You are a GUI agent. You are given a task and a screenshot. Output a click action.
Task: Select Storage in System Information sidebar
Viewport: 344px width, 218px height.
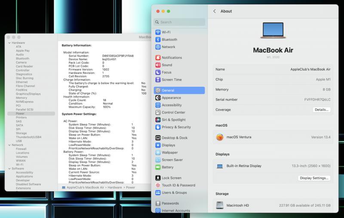(21, 133)
